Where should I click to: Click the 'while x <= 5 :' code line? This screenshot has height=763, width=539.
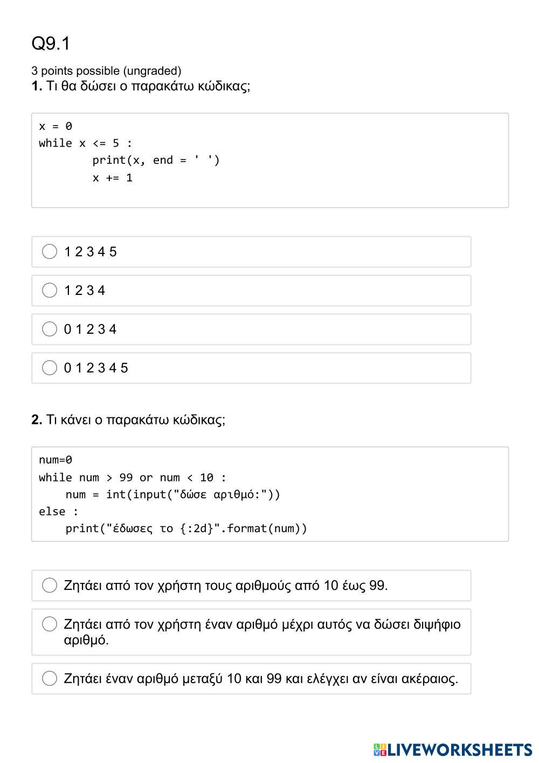point(85,143)
